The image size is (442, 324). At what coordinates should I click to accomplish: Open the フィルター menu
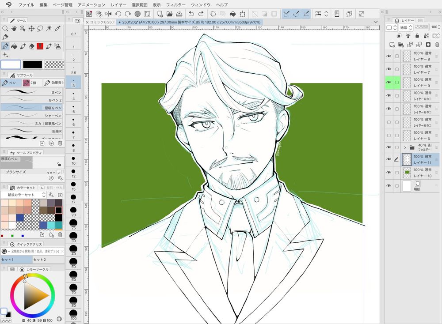pos(175,4)
